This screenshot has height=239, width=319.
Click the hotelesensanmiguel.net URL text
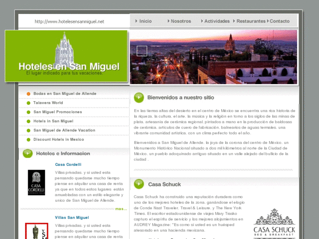[69, 21]
